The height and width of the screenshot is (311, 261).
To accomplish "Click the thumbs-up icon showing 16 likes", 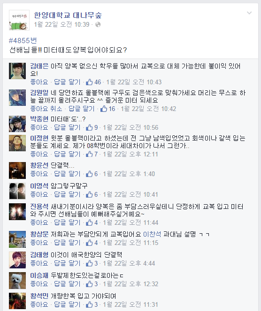I will 104,109.
